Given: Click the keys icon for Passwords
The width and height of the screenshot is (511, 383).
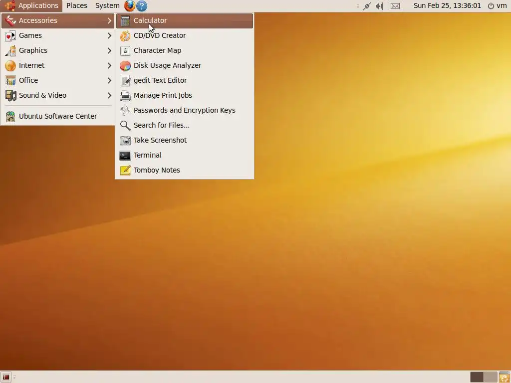Looking at the screenshot, I should point(125,110).
